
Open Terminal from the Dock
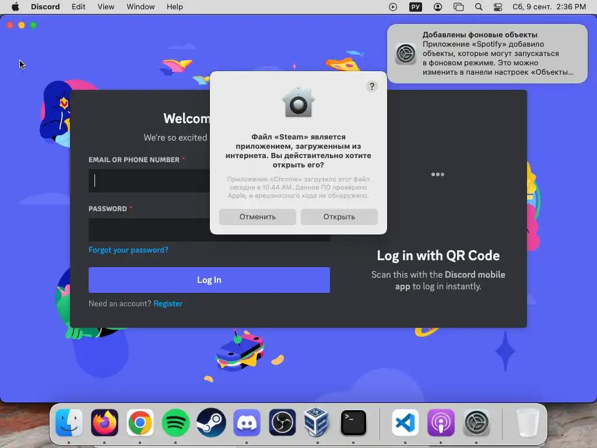point(353,423)
